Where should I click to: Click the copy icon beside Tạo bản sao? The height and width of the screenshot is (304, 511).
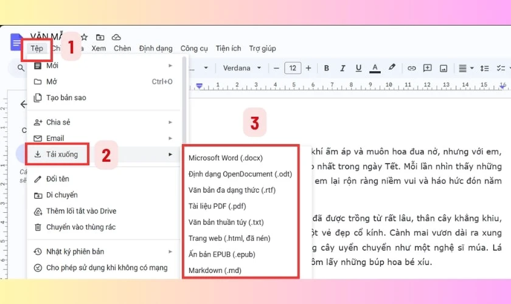(x=38, y=97)
